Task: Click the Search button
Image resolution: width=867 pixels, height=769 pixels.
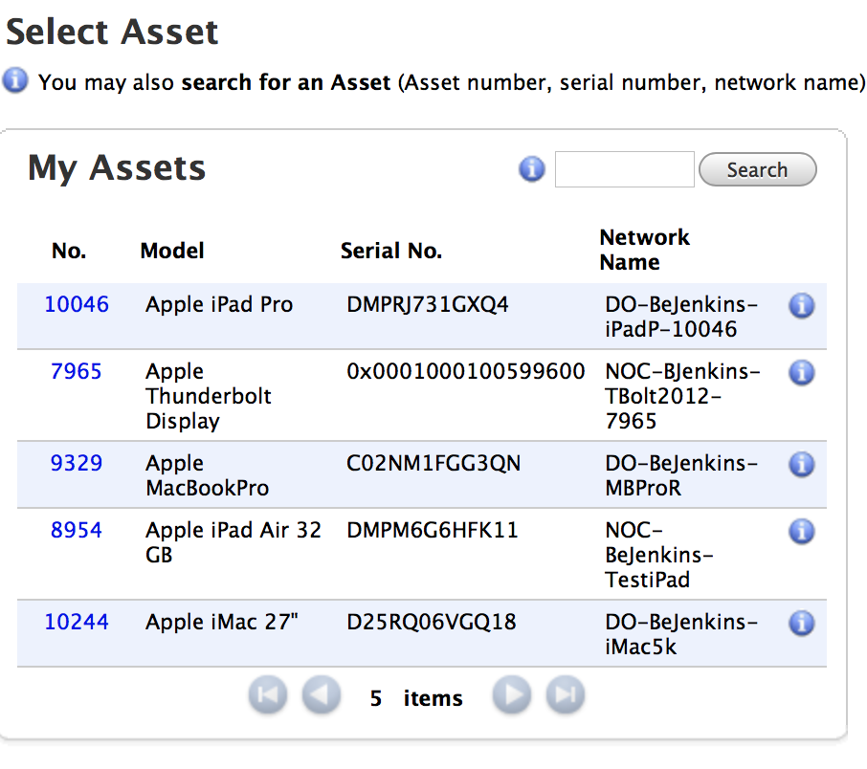Action: (x=758, y=169)
